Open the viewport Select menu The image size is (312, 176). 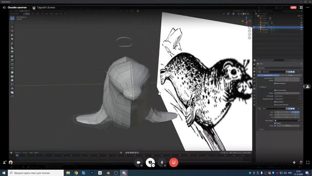pos(38,14)
